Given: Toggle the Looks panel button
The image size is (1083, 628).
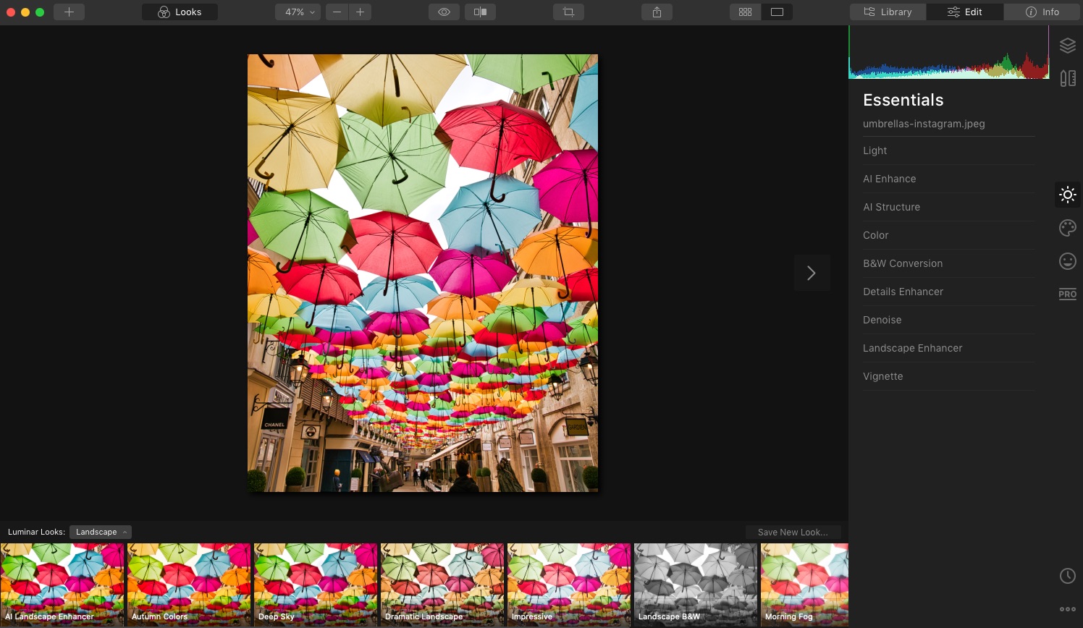Looking at the screenshot, I should pos(180,12).
